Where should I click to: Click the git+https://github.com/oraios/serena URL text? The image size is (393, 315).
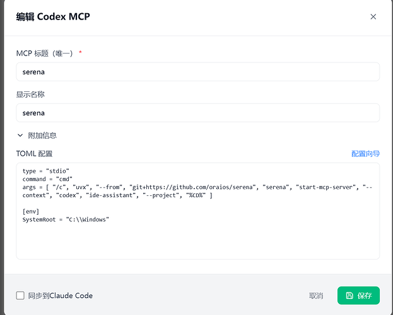[x=192, y=187]
